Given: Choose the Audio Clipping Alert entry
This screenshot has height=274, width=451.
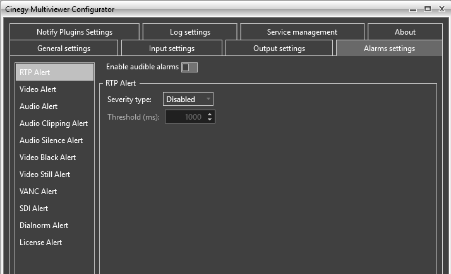Looking at the screenshot, I should click(x=55, y=123).
